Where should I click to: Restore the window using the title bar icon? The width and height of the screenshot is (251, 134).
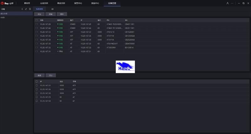[x=243, y=3]
